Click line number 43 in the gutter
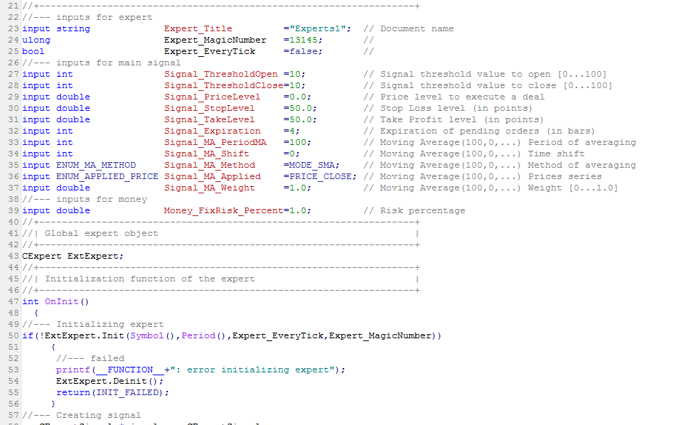 pyautogui.click(x=14, y=257)
